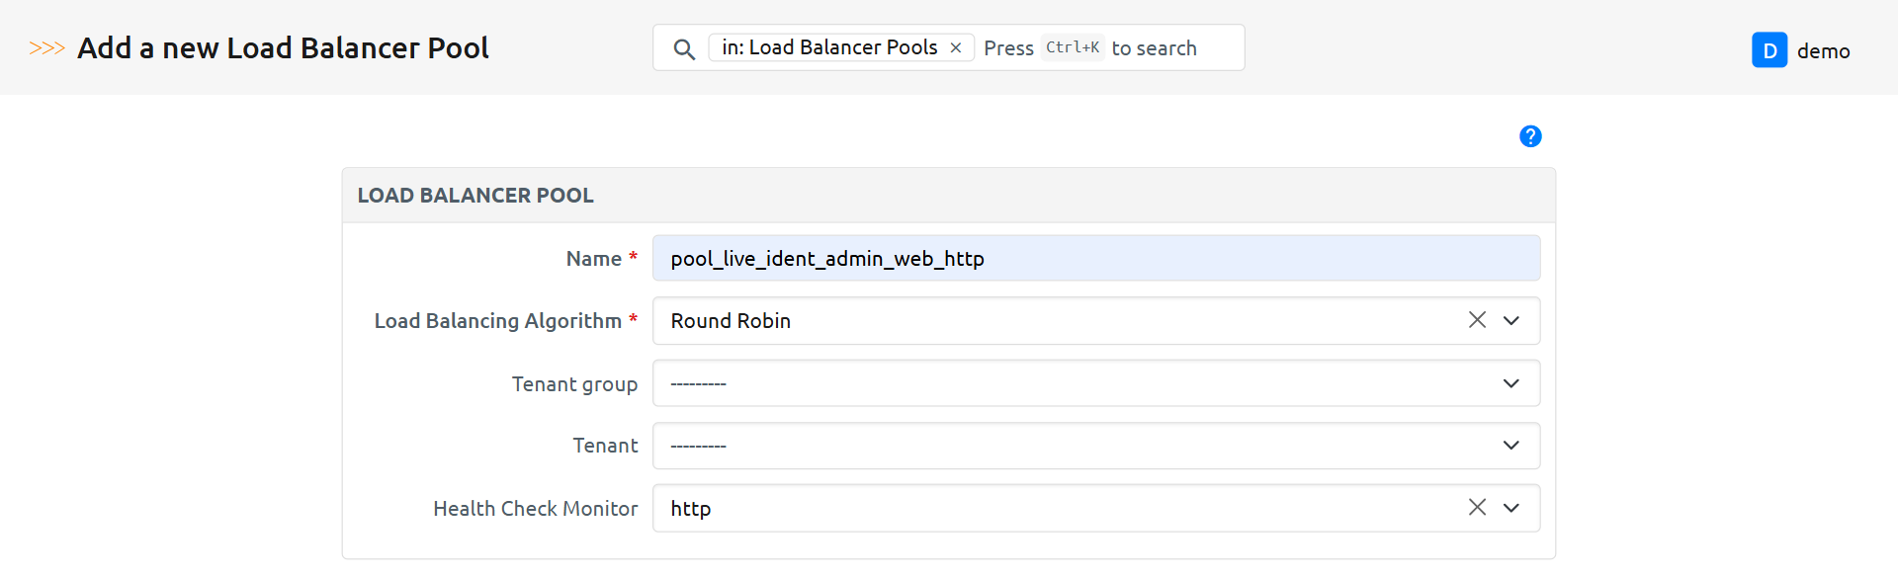Click the blue D avatar icon
Image resolution: width=1898 pixels, height=578 pixels.
[1769, 50]
